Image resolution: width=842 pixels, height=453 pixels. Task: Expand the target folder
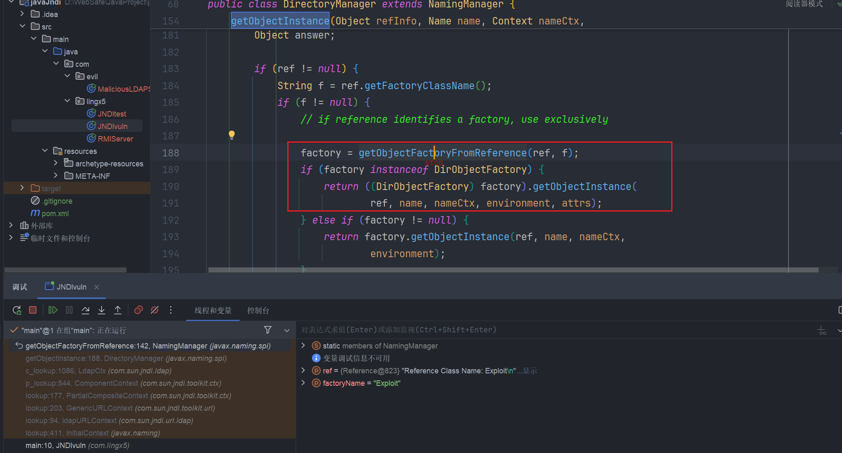click(x=22, y=188)
